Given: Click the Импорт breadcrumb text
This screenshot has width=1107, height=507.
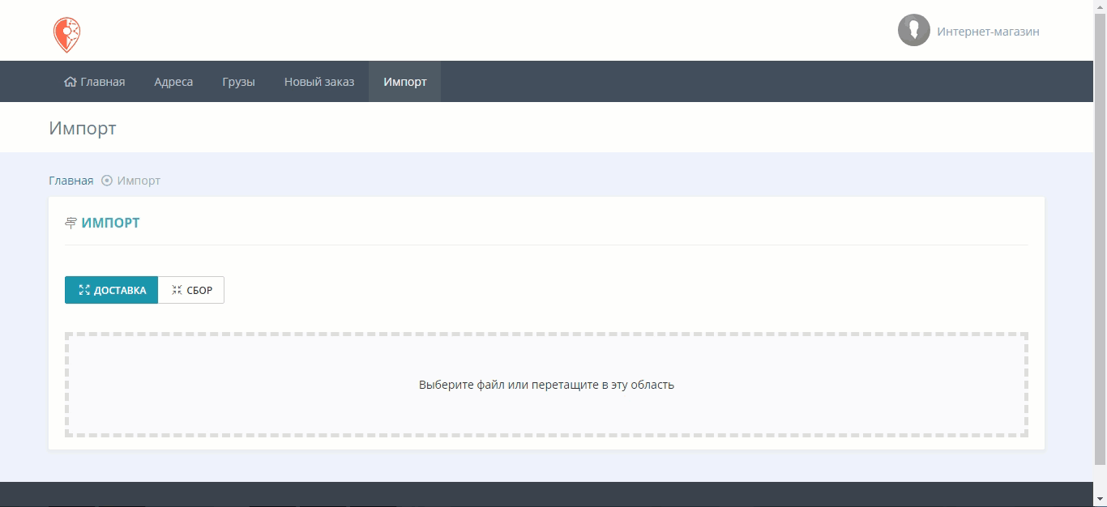Looking at the screenshot, I should (139, 181).
